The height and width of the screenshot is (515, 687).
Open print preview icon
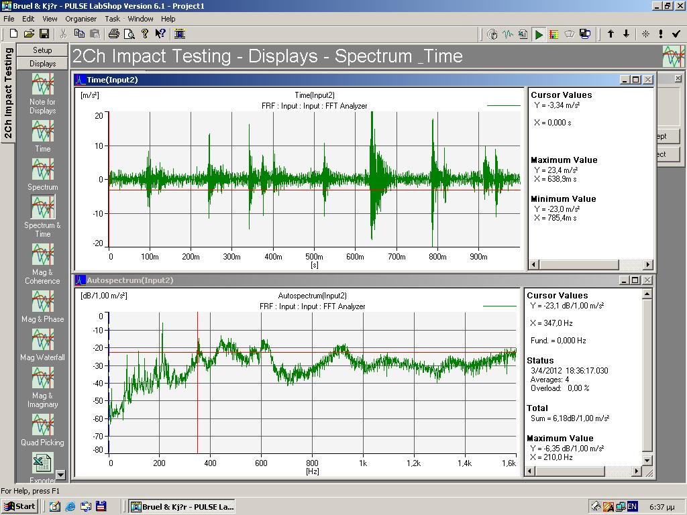click(129, 34)
